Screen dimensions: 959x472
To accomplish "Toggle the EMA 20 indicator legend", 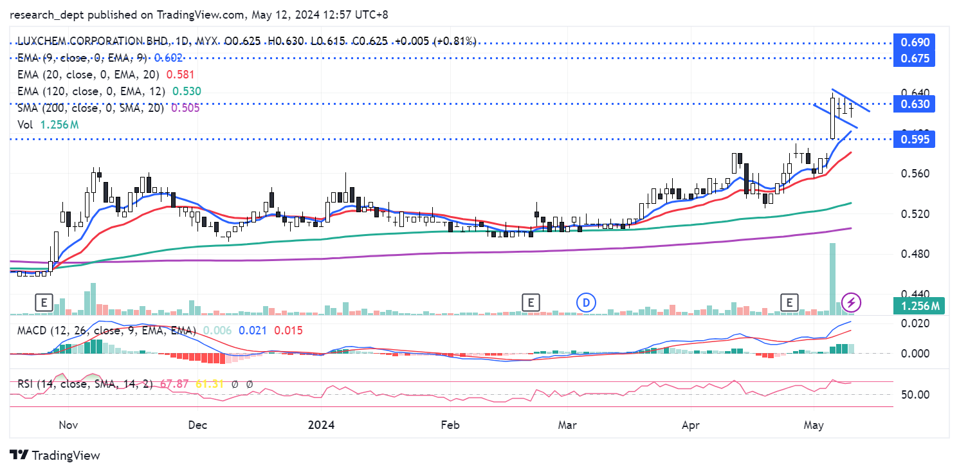I will pyautogui.click(x=89, y=75).
